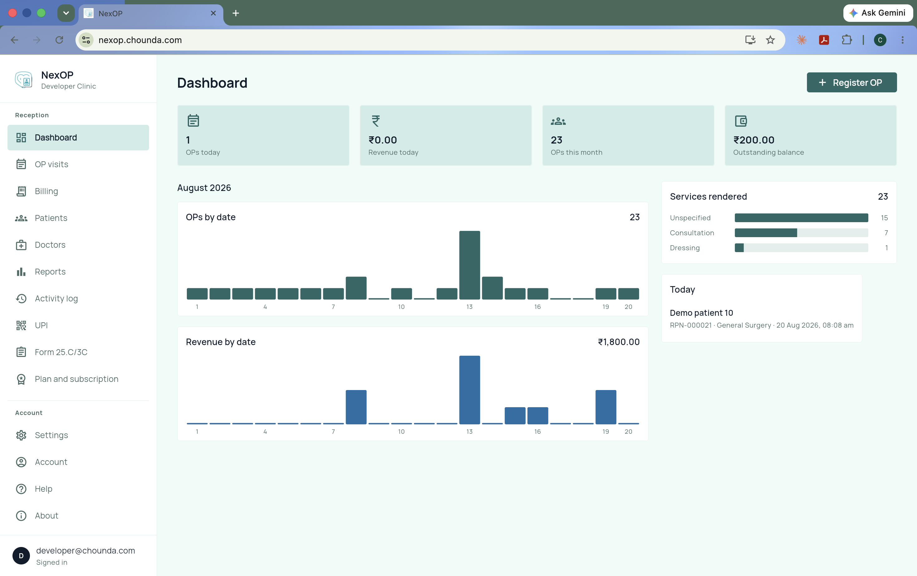Click the Unspecified services progress bar

point(801,218)
